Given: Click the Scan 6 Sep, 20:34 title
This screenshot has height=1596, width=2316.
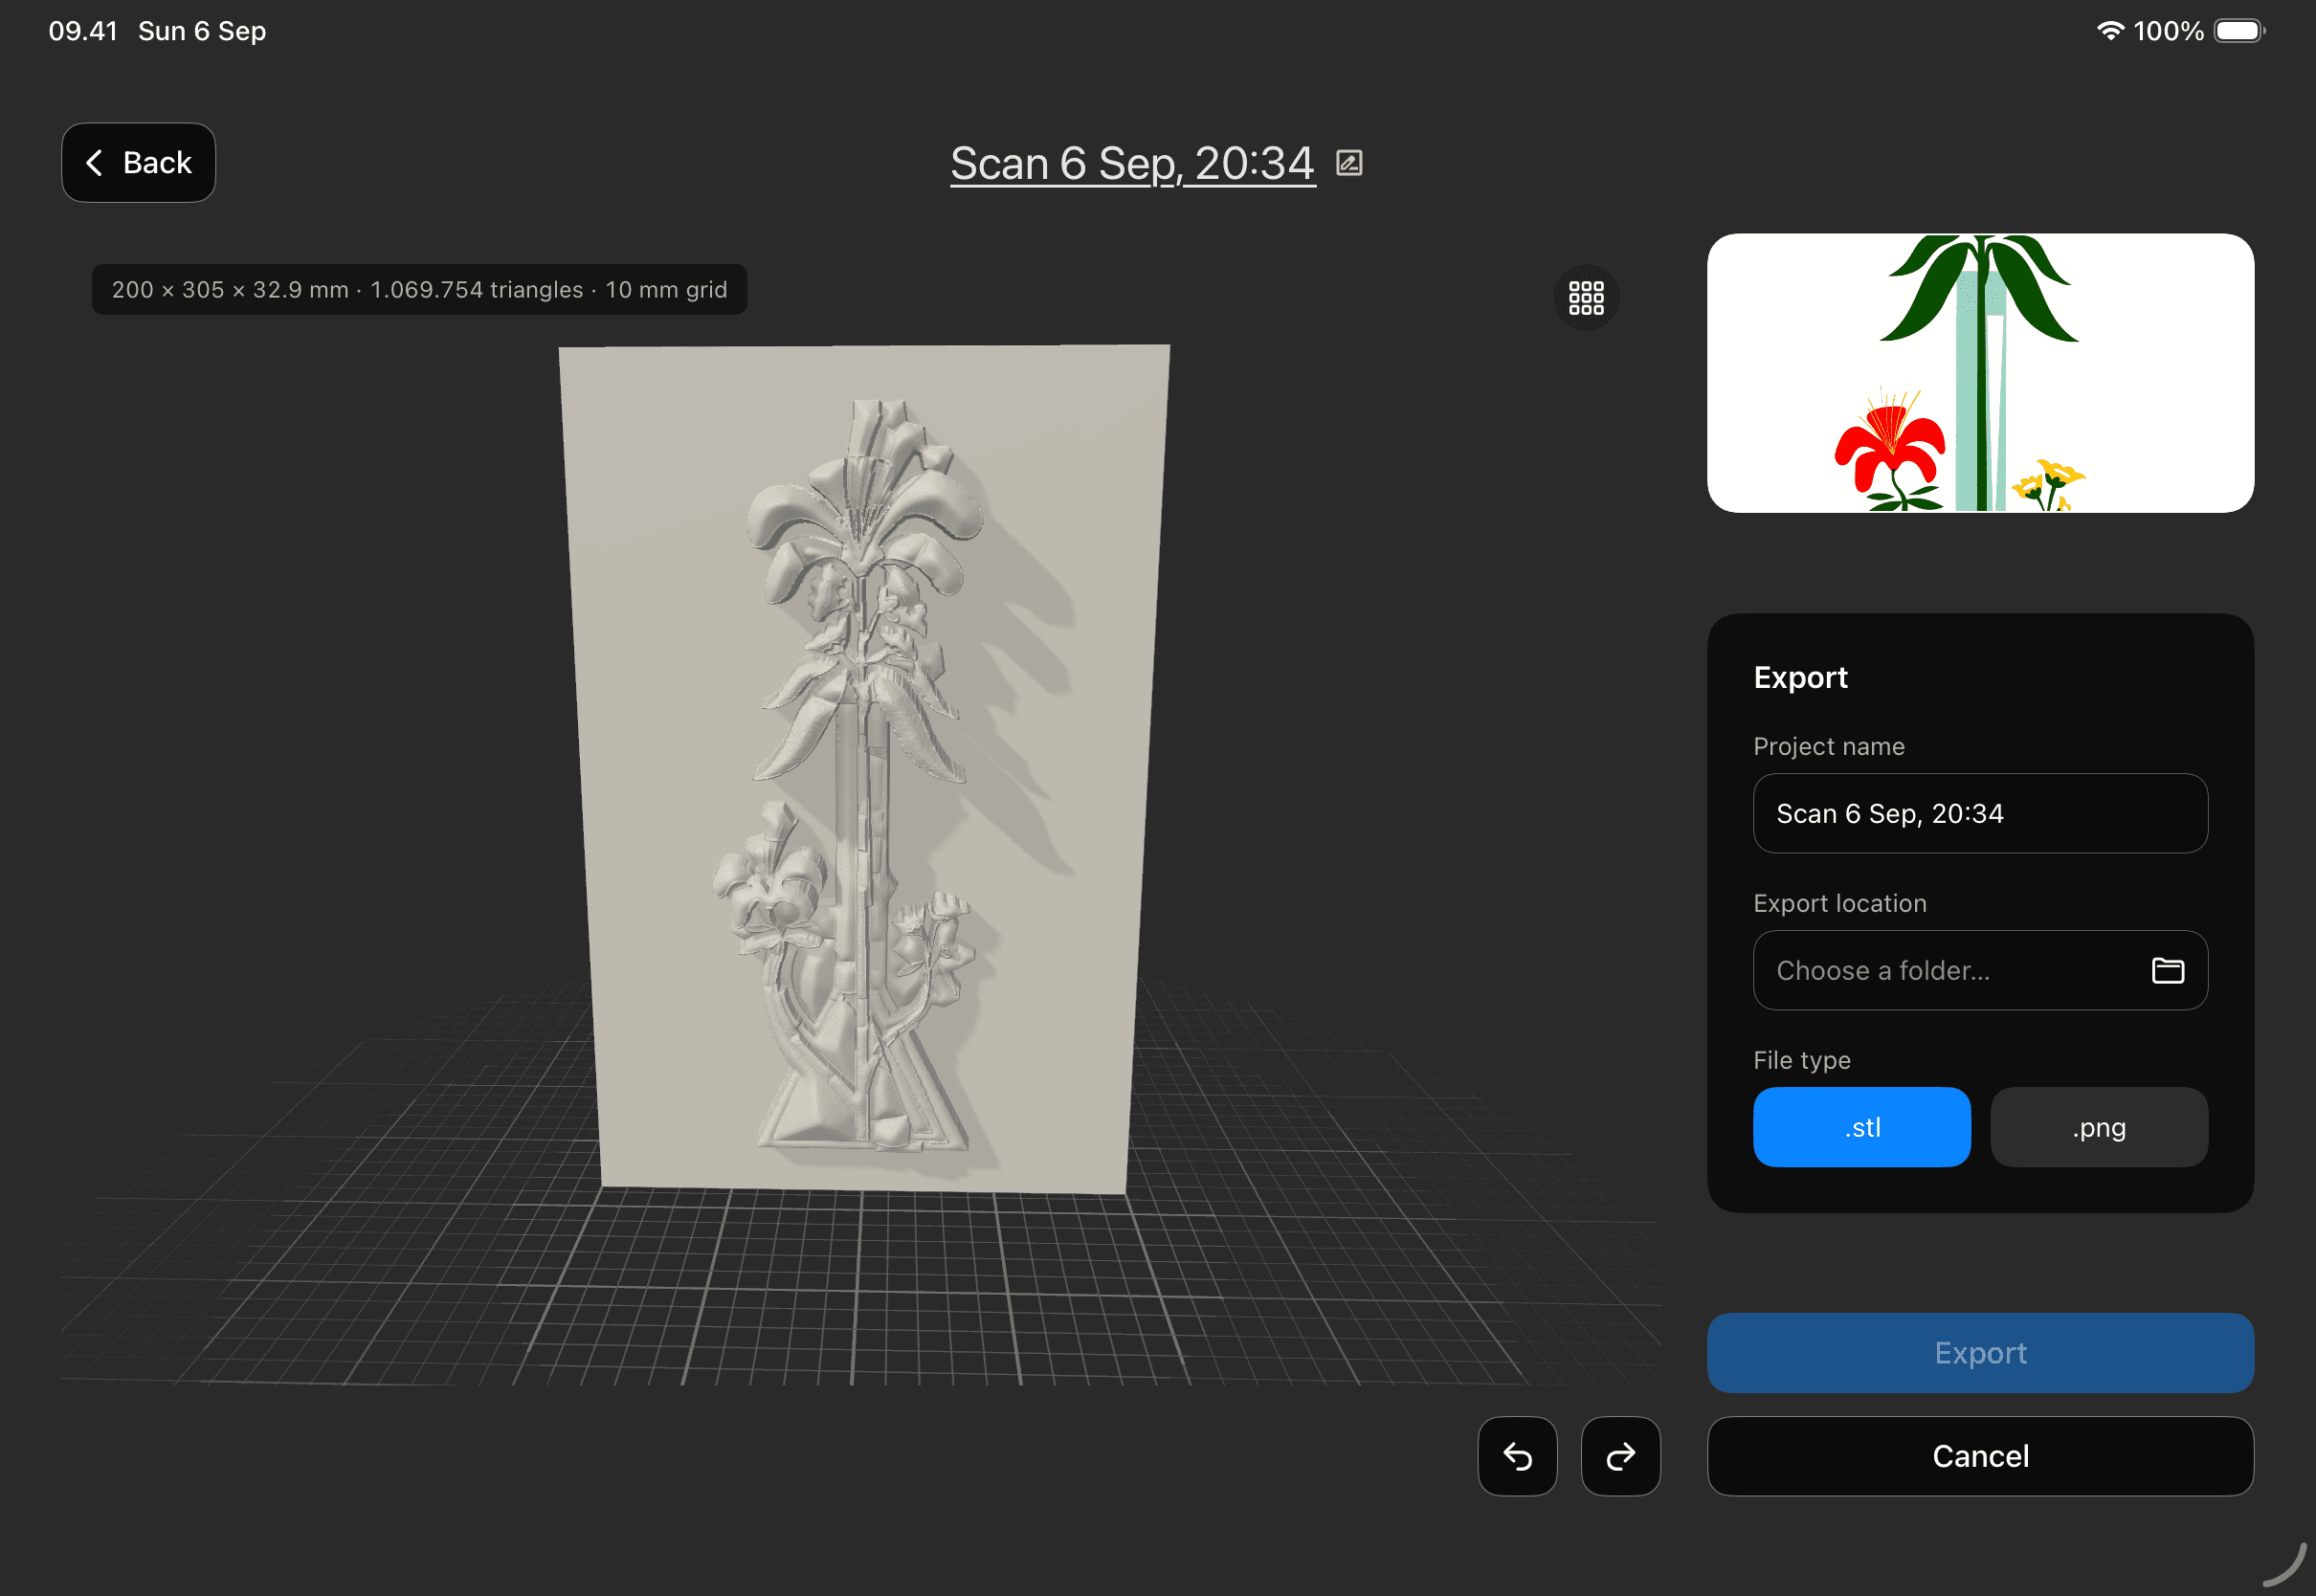Looking at the screenshot, I should [x=1132, y=163].
